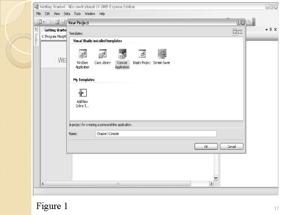286x215 pixels.
Task: Switch templates to small icons list view
Action: tap(240, 32)
